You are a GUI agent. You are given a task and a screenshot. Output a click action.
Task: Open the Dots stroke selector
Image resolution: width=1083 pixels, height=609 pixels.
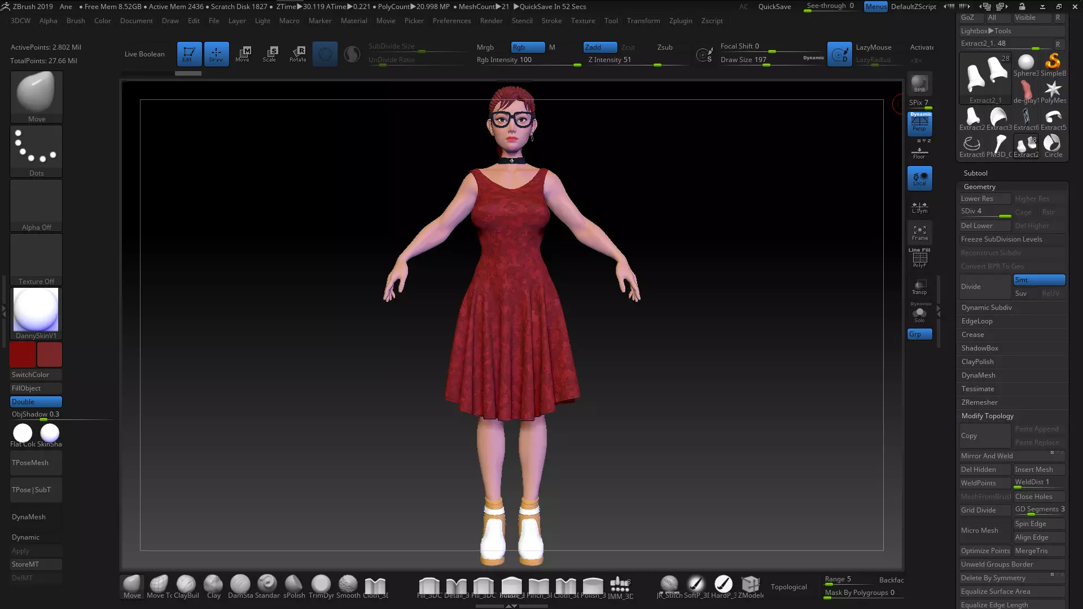[36, 151]
